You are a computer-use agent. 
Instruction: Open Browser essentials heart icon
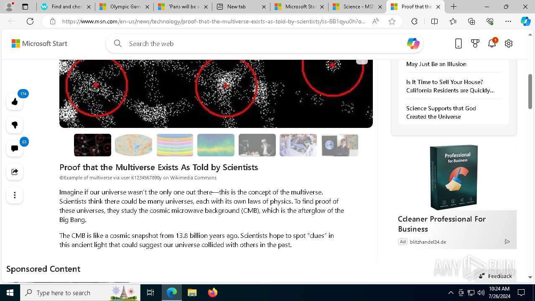[x=490, y=21]
